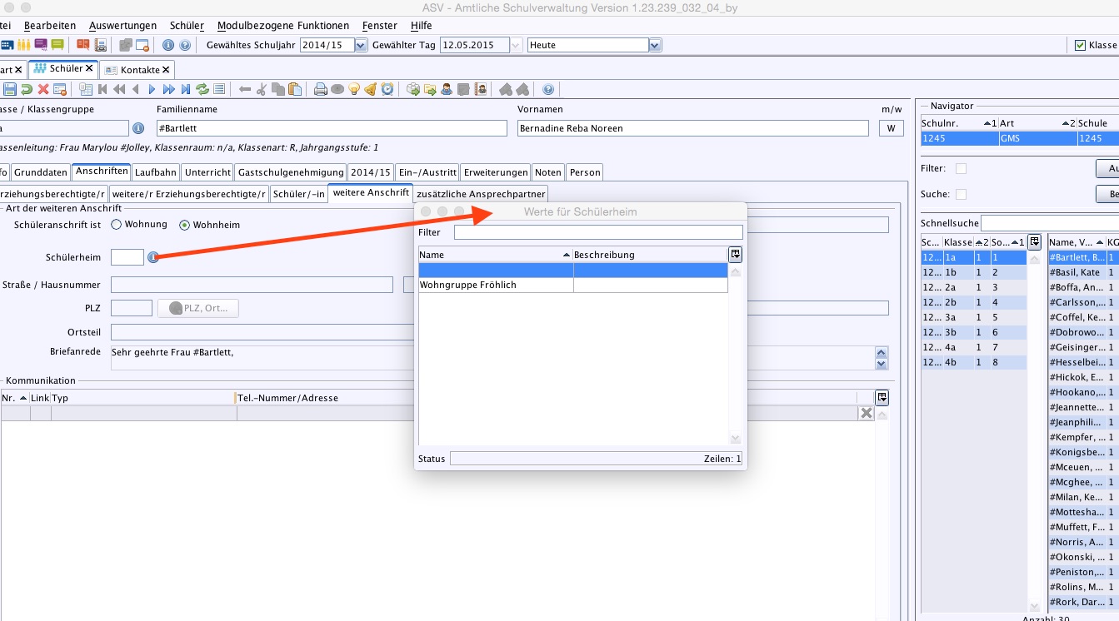Image resolution: width=1119 pixels, height=621 pixels.
Task: Open the Schüler/-in address tab
Action: tap(298, 194)
